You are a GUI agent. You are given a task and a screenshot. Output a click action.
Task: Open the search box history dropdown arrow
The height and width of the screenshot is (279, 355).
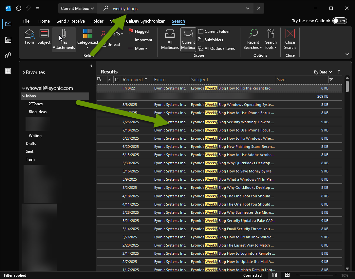point(248,9)
